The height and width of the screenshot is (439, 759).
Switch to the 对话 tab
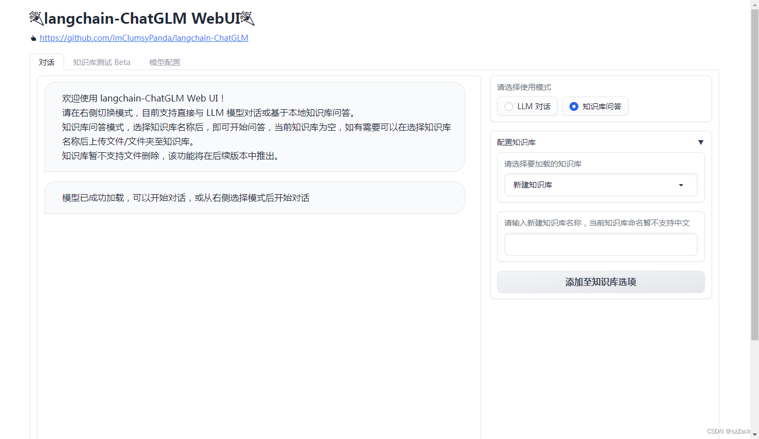pos(47,62)
